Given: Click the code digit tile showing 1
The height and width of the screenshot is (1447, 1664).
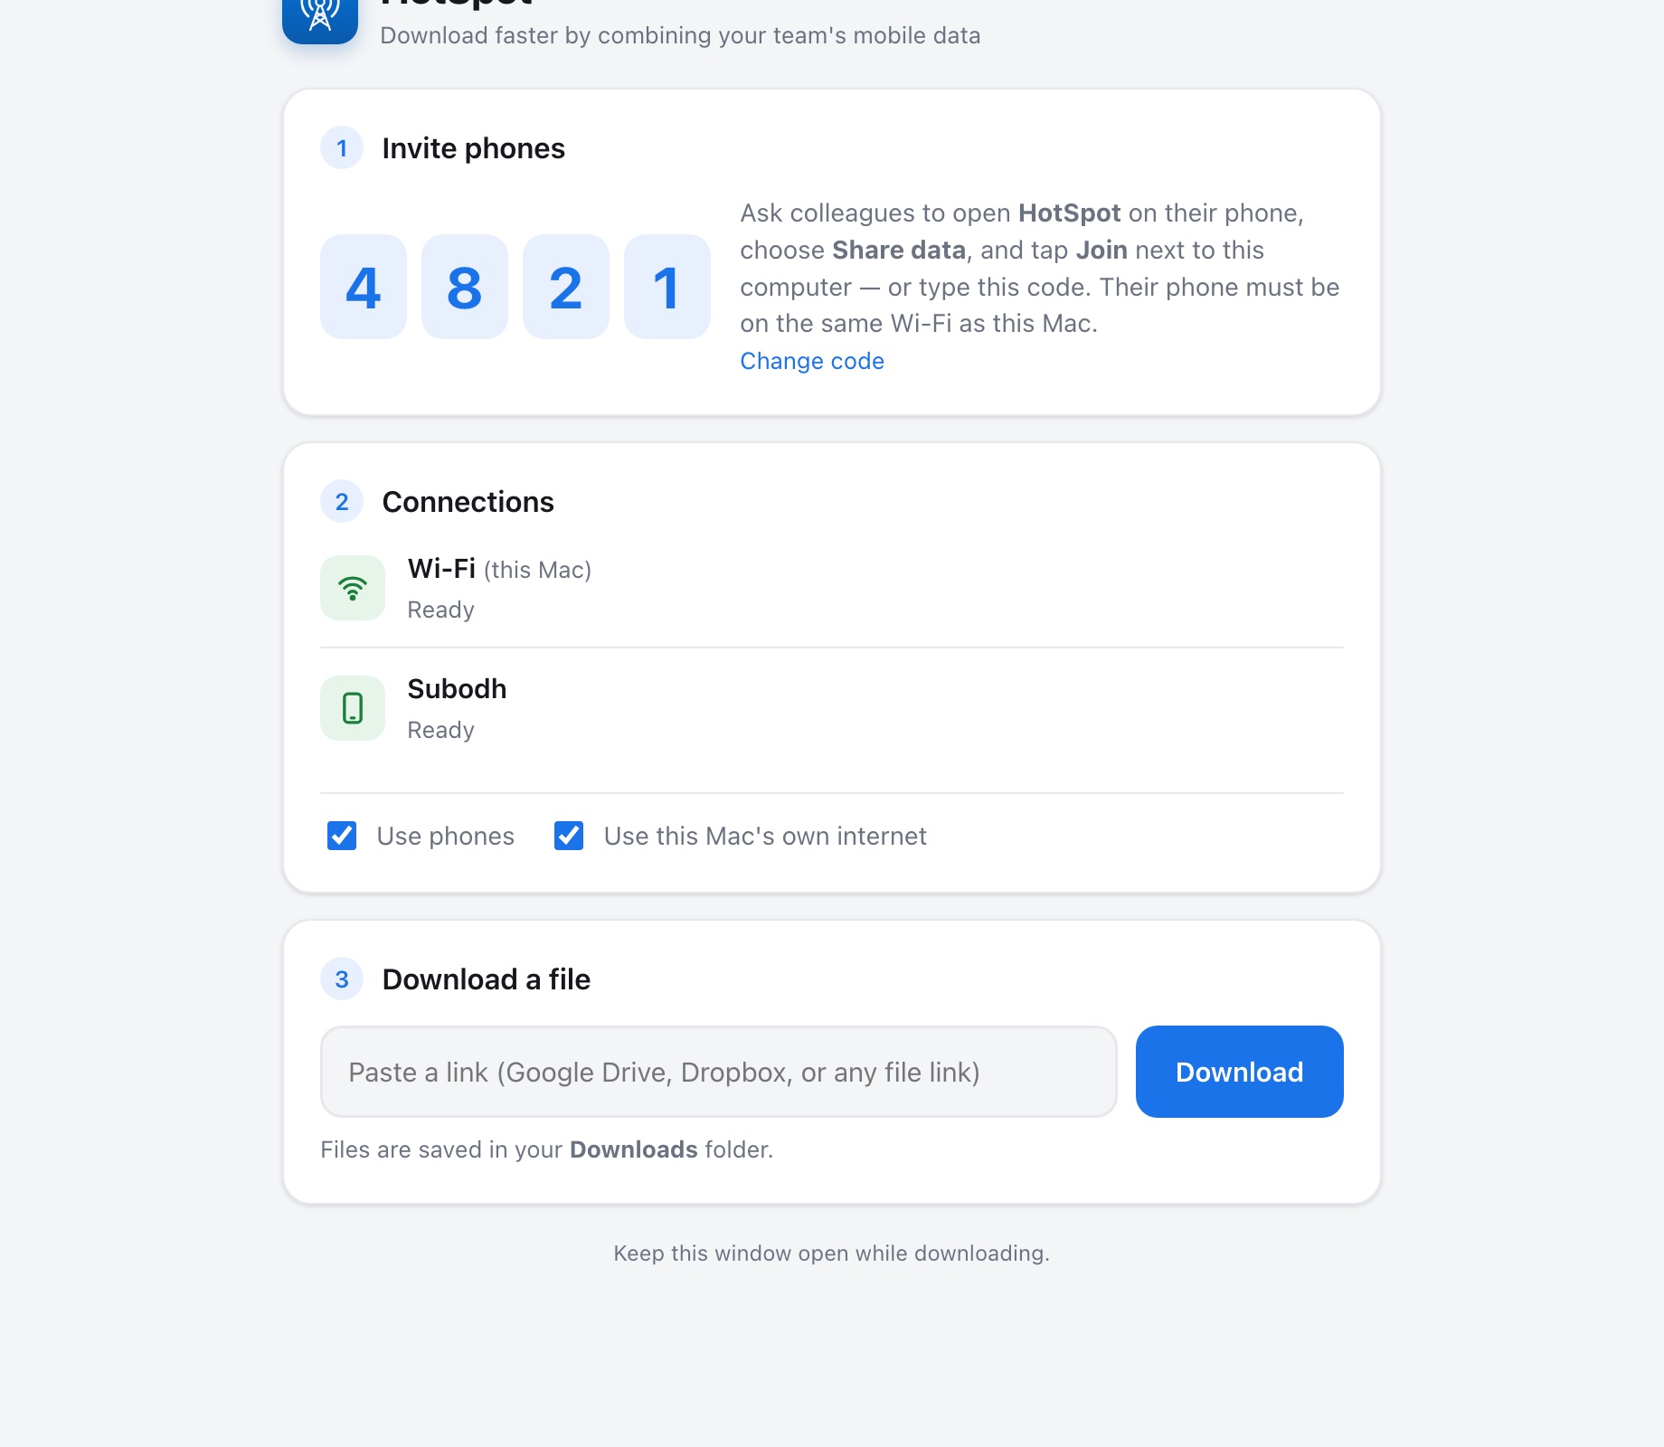Looking at the screenshot, I should 667,287.
